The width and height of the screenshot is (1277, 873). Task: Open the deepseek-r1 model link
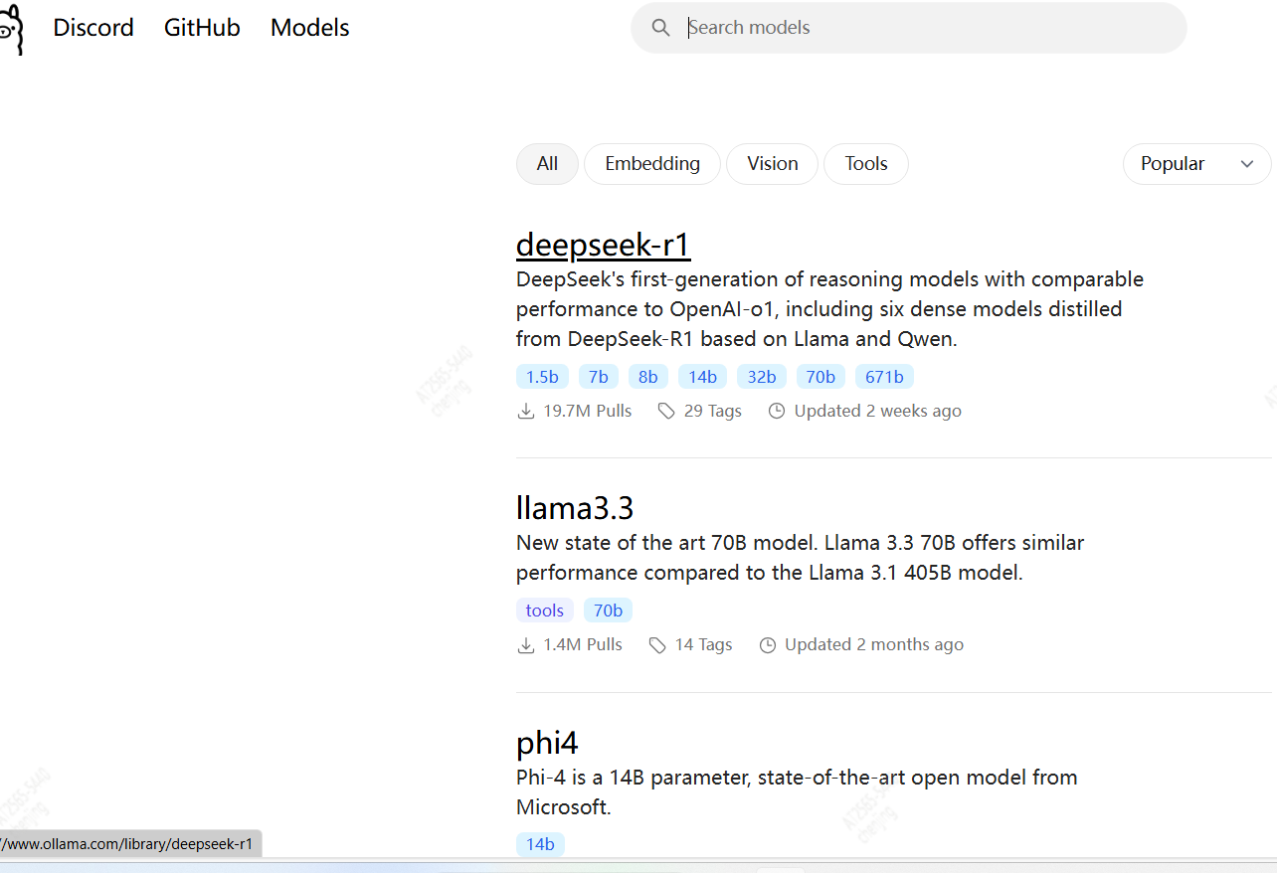603,245
